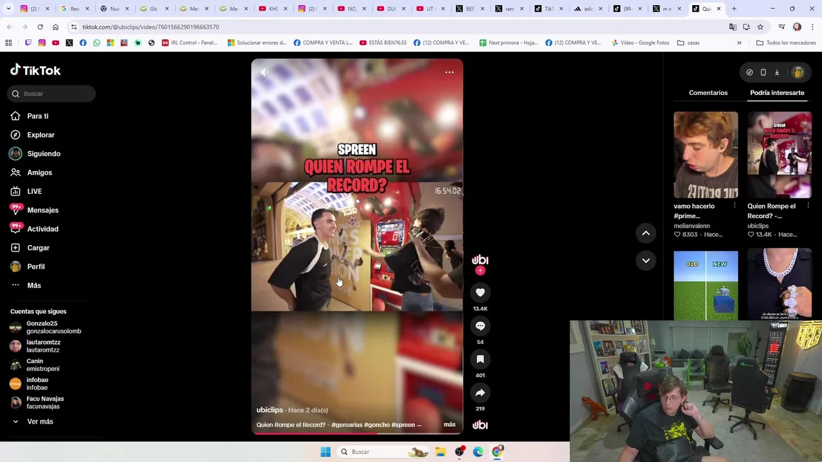822x462 pixels.
Task: Follow ubi with red plus button
Action: 480,271
